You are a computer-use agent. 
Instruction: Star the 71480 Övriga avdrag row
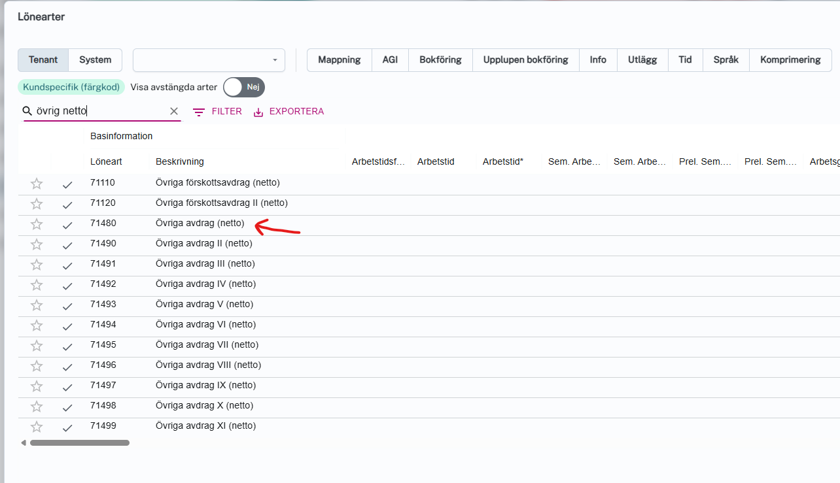(x=37, y=224)
